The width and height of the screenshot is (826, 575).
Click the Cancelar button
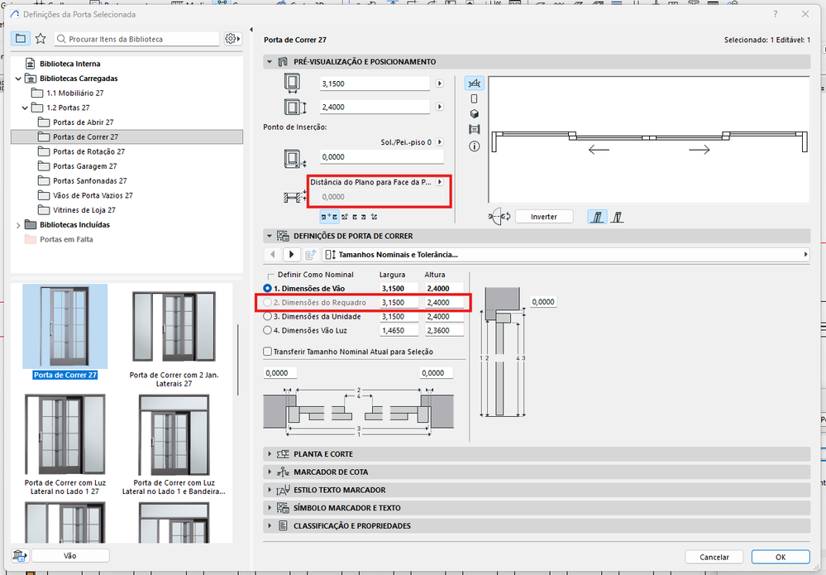714,557
